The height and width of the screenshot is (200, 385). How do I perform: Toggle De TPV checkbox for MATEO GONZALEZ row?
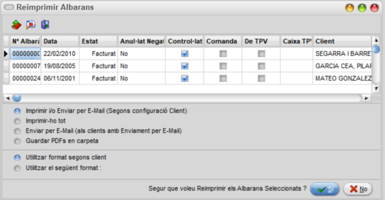point(261,78)
